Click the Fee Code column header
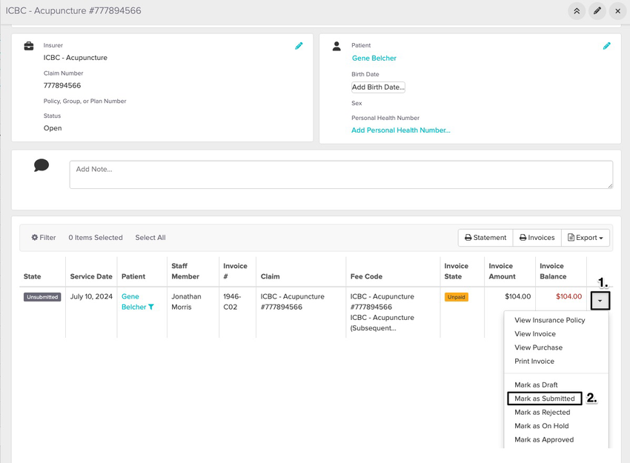The width and height of the screenshot is (630, 463). 366,276
